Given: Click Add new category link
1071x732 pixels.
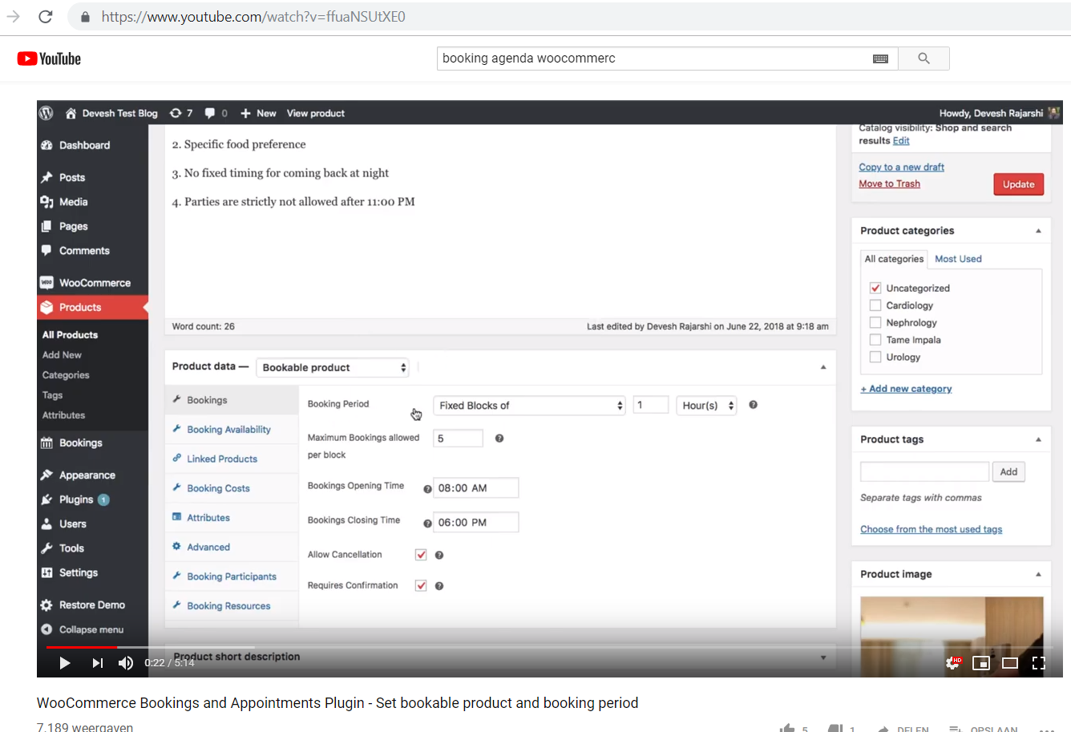Looking at the screenshot, I should [x=906, y=389].
